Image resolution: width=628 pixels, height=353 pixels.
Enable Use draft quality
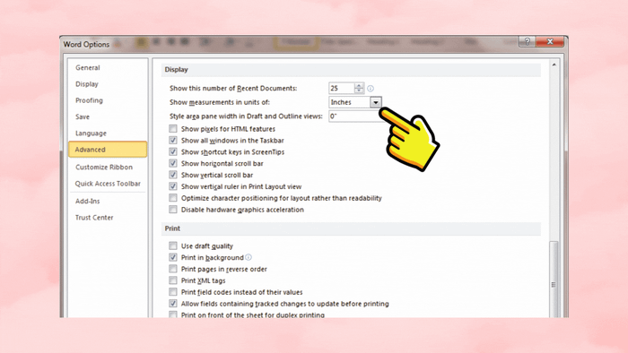pyautogui.click(x=172, y=245)
